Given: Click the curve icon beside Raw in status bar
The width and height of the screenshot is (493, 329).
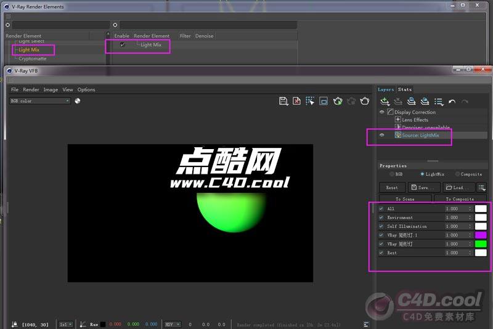Looking at the screenshot, I should [x=83, y=324].
